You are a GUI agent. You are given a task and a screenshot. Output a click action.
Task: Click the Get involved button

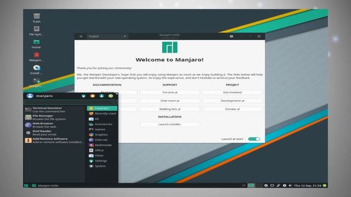pos(233,92)
